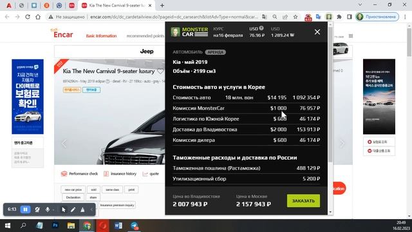Click the insurance premium inquiry button
The image size is (412, 232).
[x=117, y=205]
